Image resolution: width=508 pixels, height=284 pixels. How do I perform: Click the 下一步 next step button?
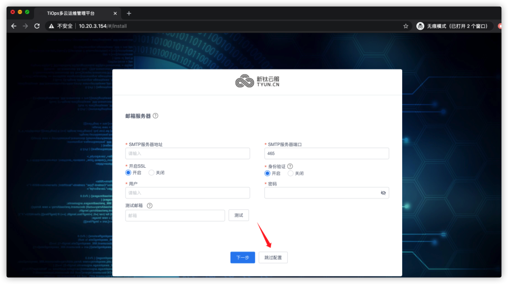(x=242, y=257)
